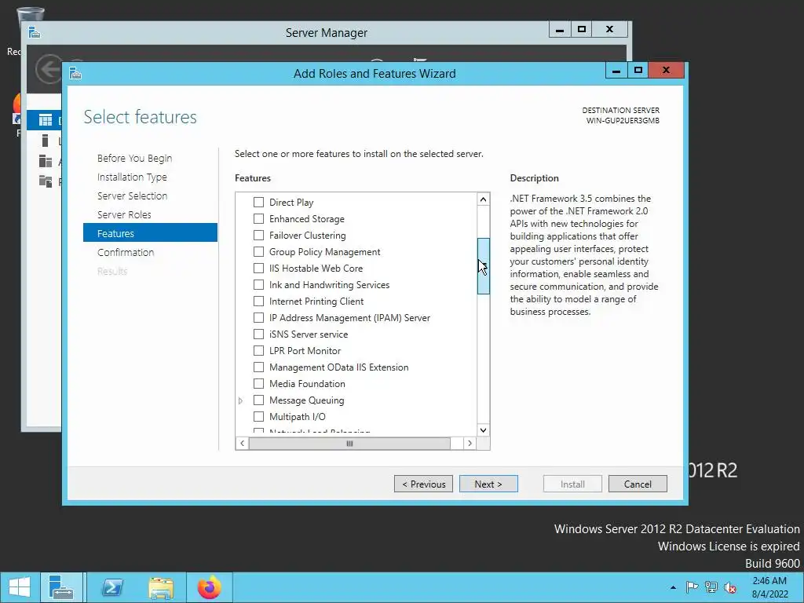Open the Recycle Bin on desktop
The image size is (804, 603).
pos(30,13)
